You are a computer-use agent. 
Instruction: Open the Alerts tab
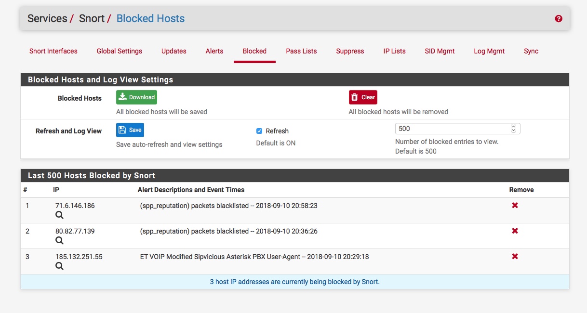pyautogui.click(x=214, y=51)
